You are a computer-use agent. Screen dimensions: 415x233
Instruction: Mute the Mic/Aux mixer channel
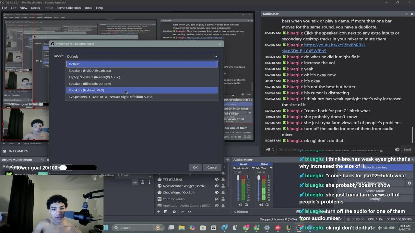tap(261, 205)
